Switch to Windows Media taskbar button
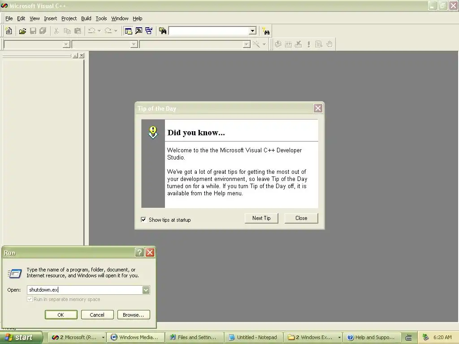The width and height of the screenshot is (459, 344). pyautogui.click(x=135, y=337)
